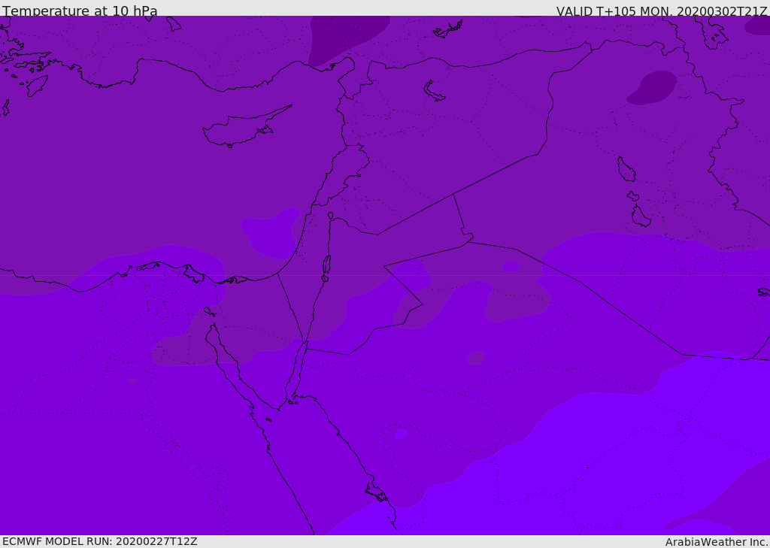Click the island of Cyprus on map

[x=247, y=127]
